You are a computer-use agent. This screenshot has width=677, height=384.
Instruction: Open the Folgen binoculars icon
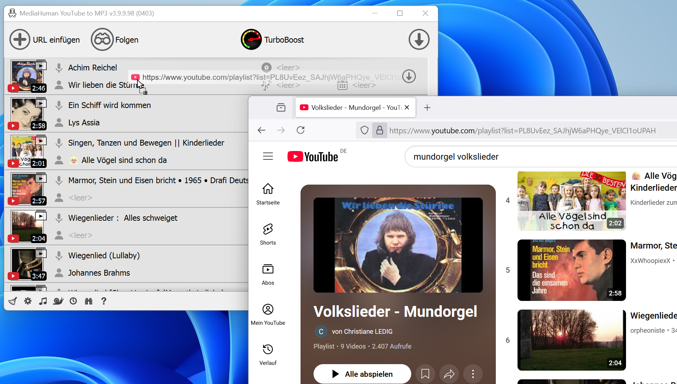tap(102, 40)
